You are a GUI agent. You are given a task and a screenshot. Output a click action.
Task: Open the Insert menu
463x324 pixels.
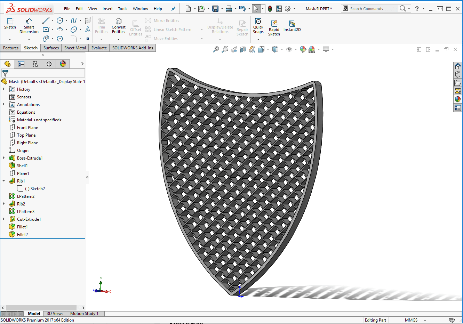(x=107, y=9)
